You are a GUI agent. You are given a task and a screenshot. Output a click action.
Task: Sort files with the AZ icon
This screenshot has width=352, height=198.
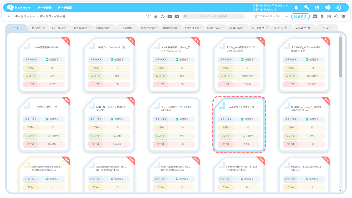coord(336,16)
